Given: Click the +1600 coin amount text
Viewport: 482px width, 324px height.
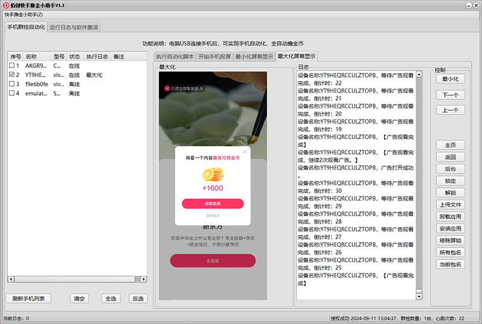Looking at the screenshot, I should (213, 188).
